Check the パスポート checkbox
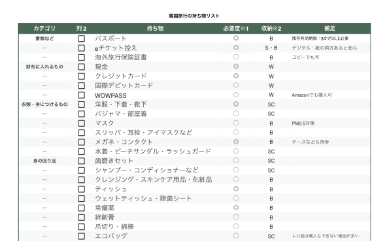Viewport: 389px width, 241px height. click(x=81, y=39)
